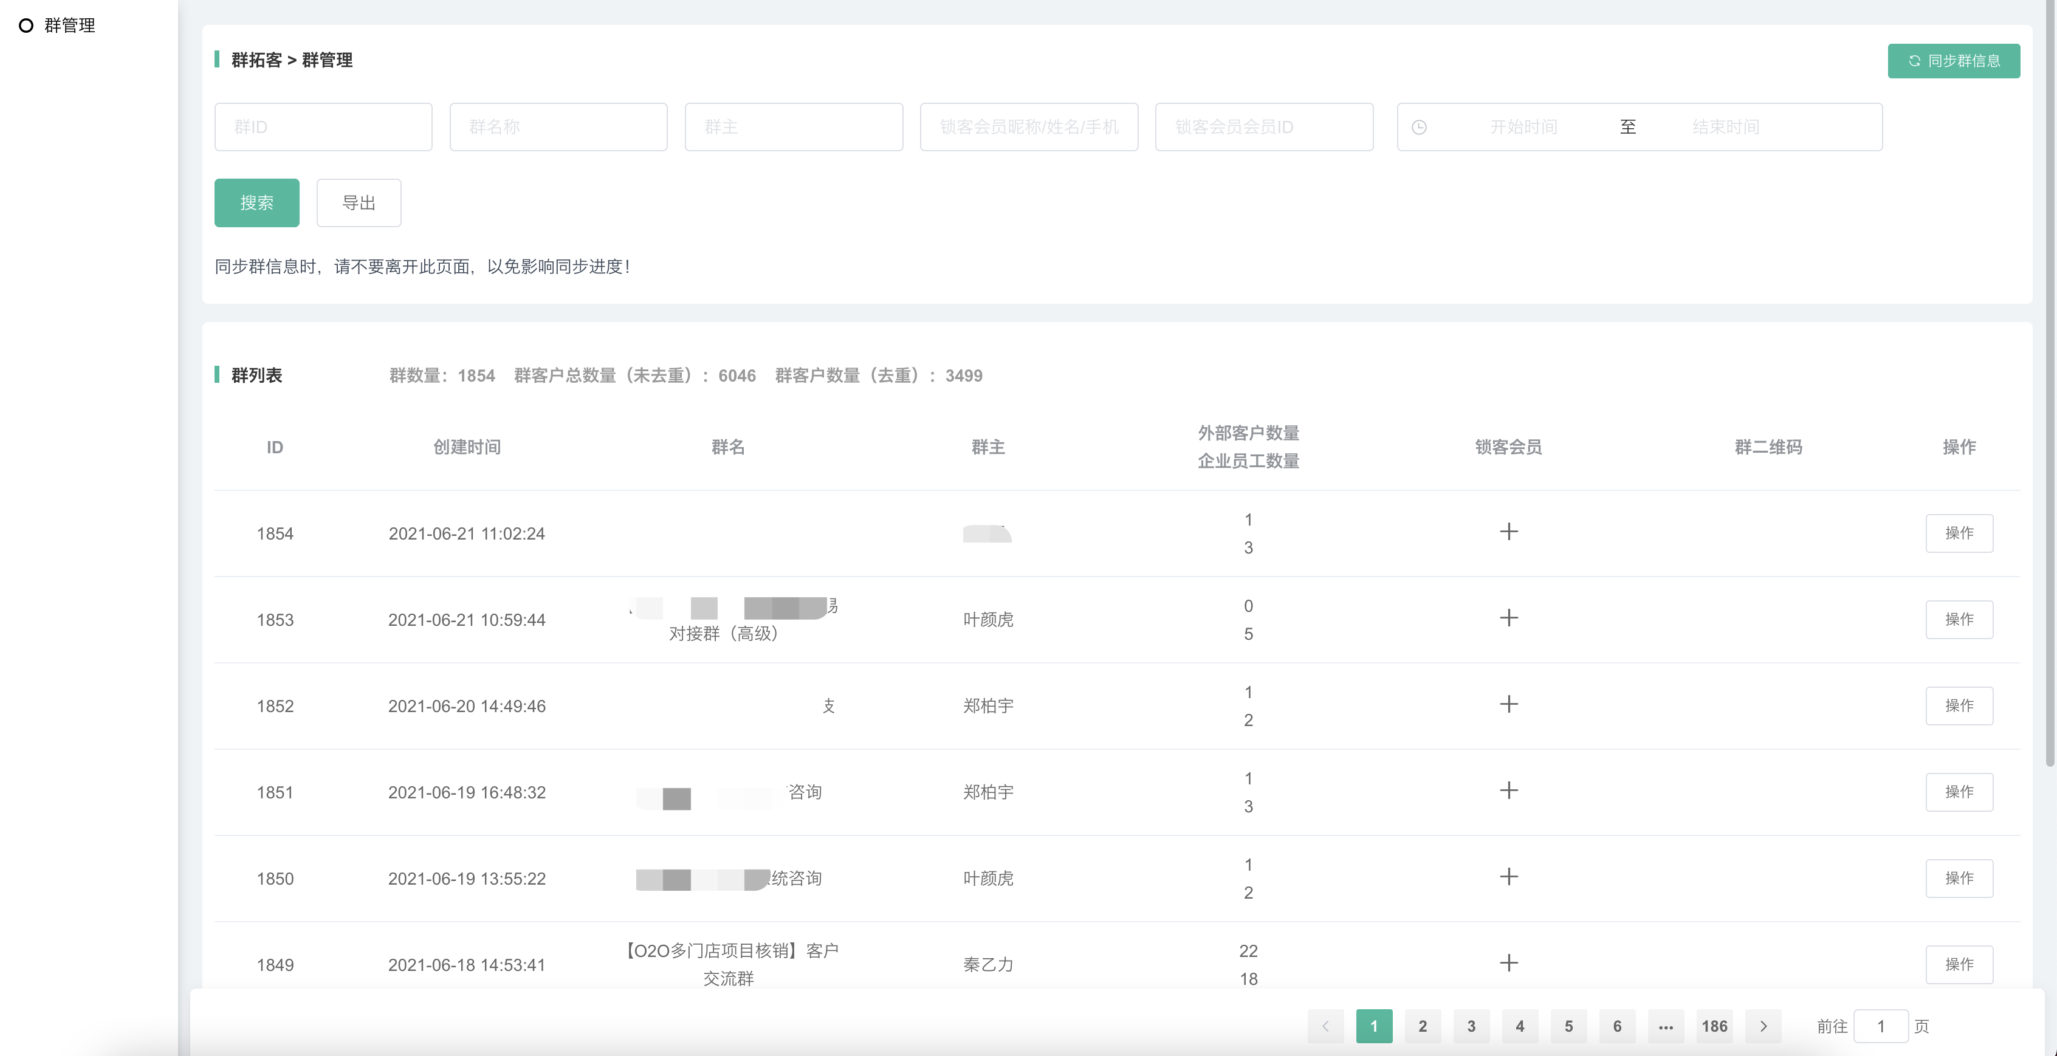
Task: Jump to last page 186
Action: tap(1714, 1026)
